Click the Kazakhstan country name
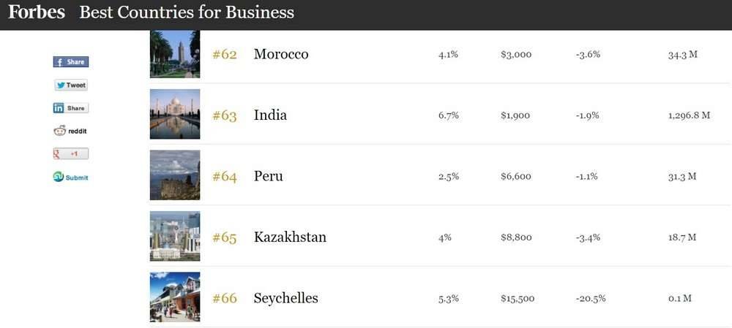The width and height of the screenshot is (732, 328). [290, 237]
